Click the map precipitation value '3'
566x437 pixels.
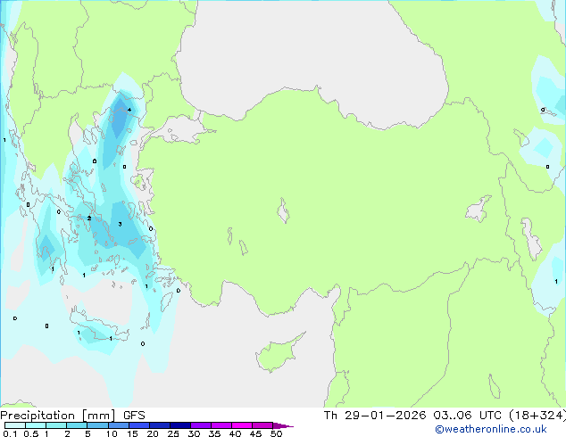tap(121, 224)
